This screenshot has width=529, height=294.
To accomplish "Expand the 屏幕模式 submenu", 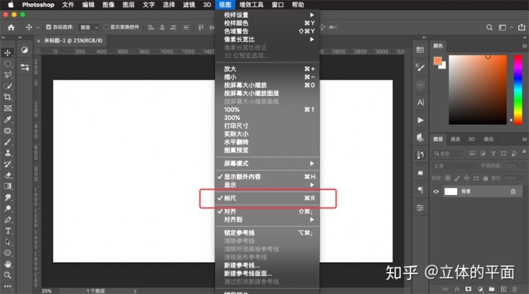I will (267, 163).
